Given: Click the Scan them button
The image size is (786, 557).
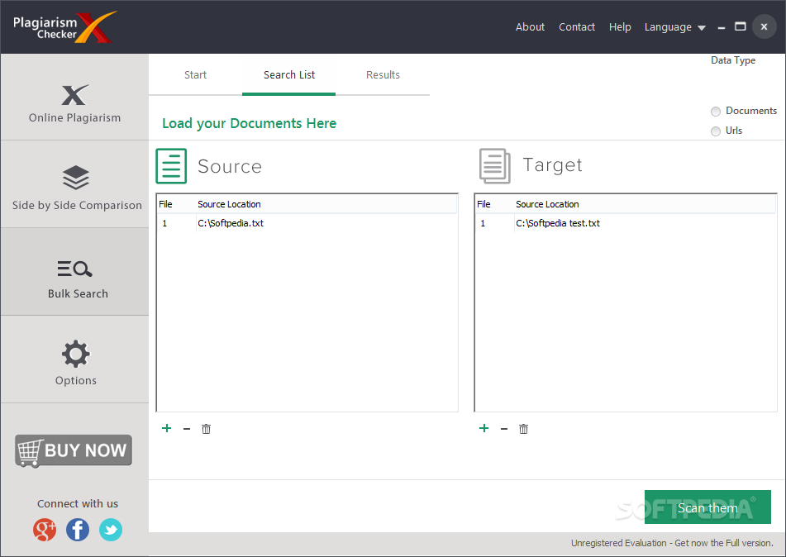Looking at the screenshot, I should tap(707, 507).
